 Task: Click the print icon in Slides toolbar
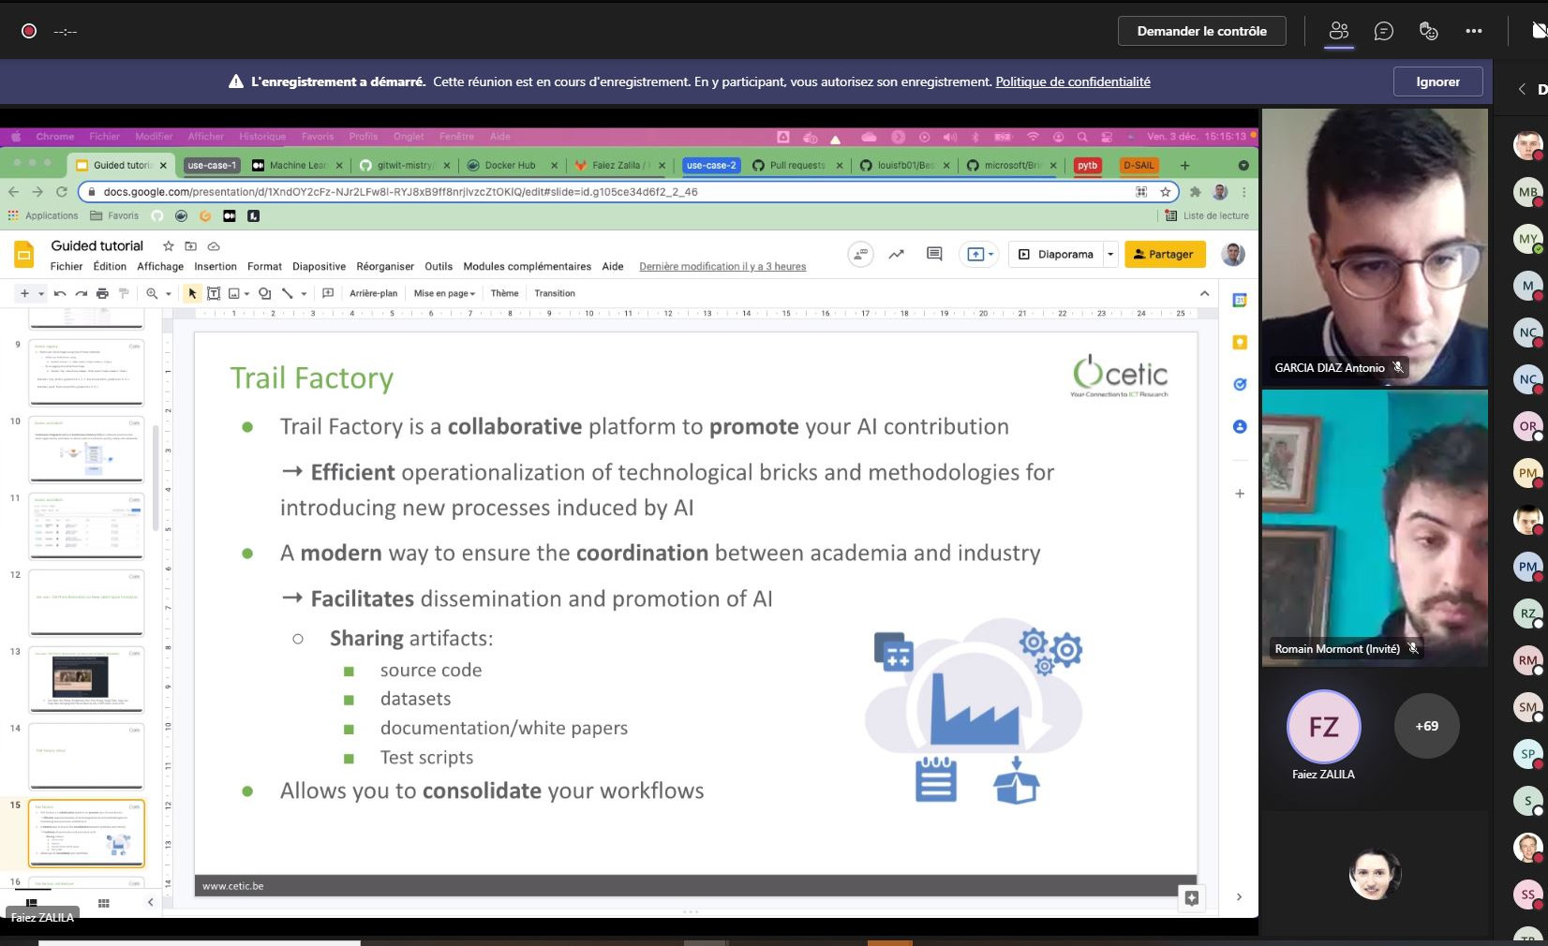coord(102,293)
